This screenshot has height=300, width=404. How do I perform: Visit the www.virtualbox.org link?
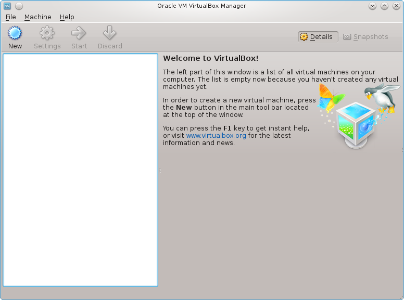pyautogui.click(x=216, y=136)
